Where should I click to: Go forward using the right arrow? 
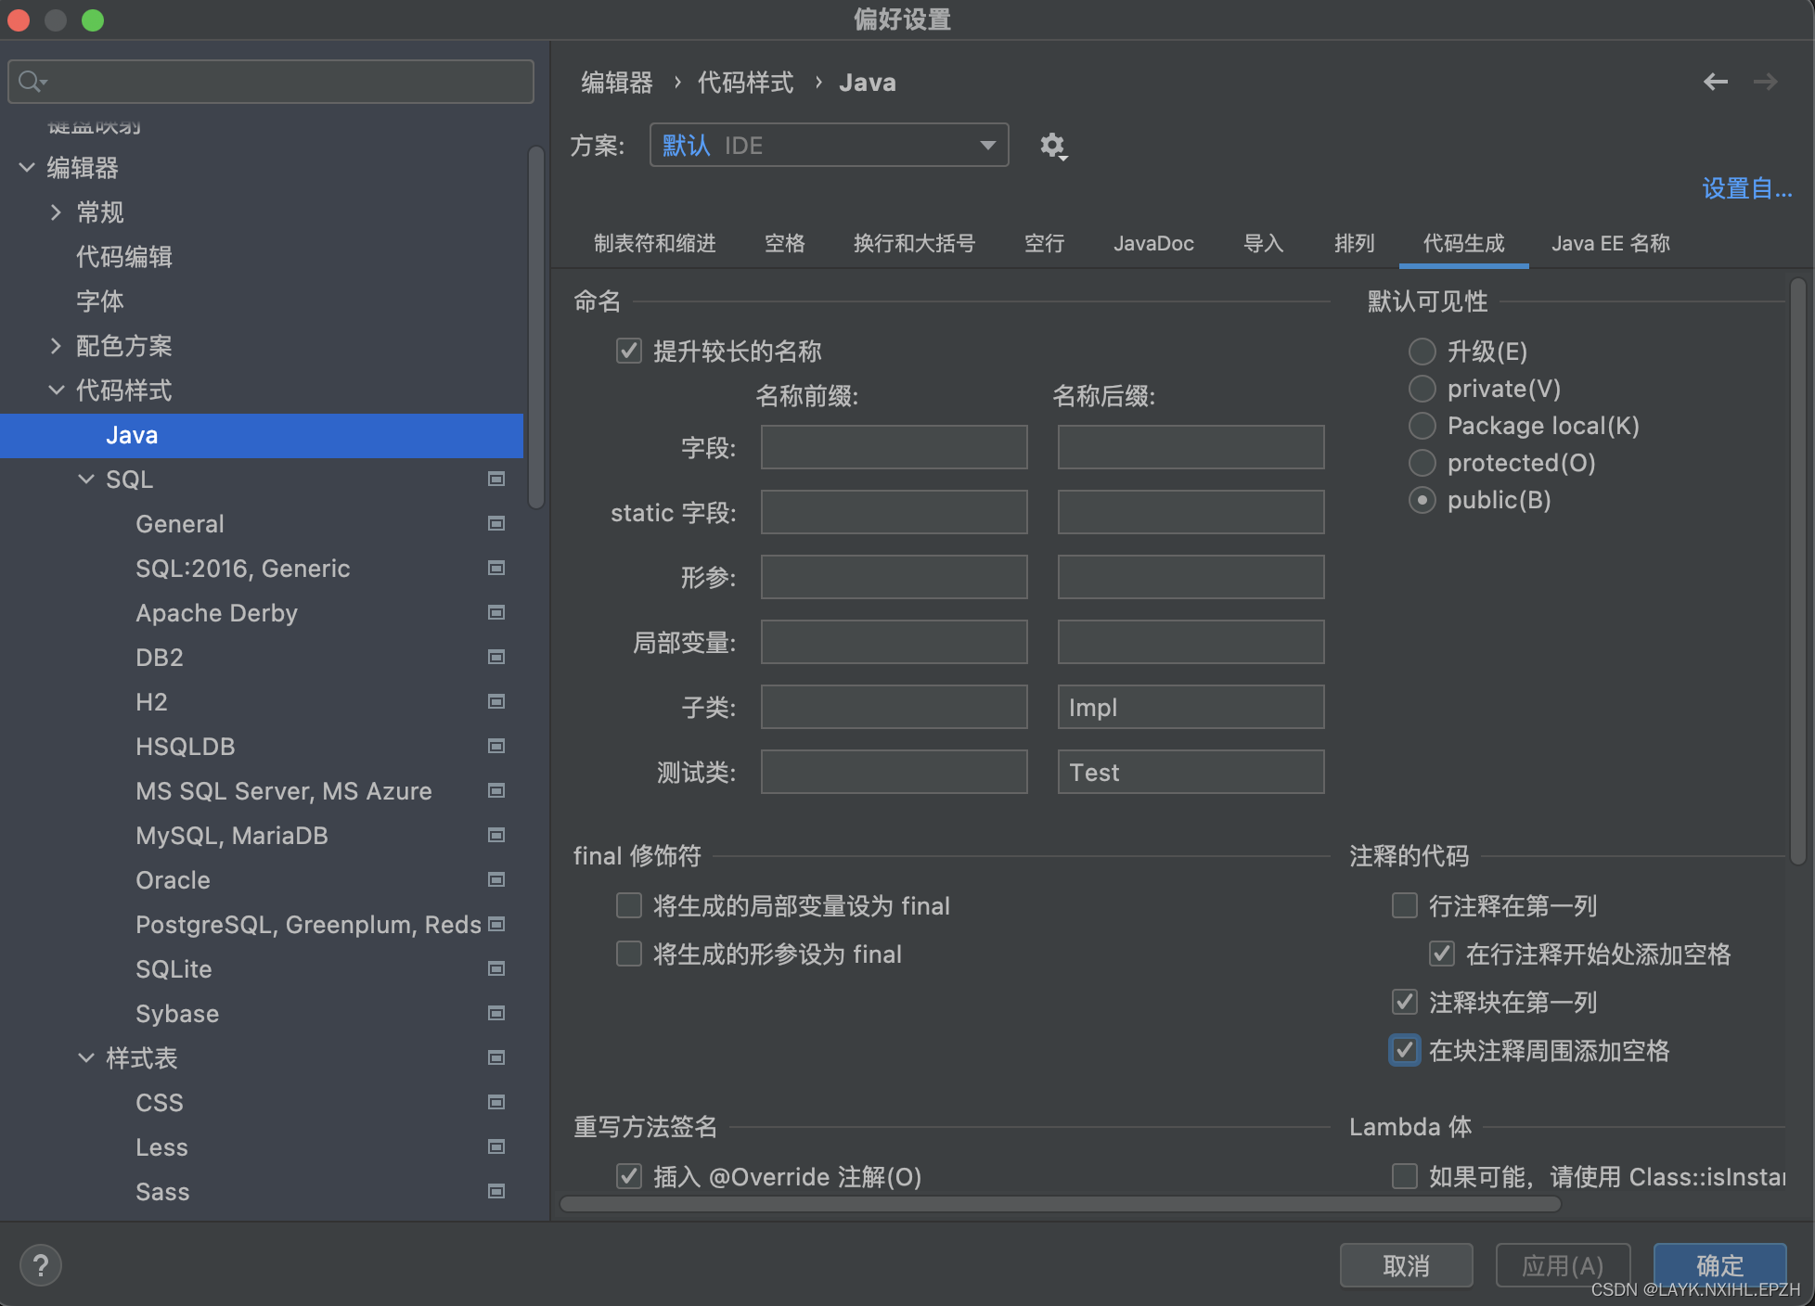[1765, 82]
